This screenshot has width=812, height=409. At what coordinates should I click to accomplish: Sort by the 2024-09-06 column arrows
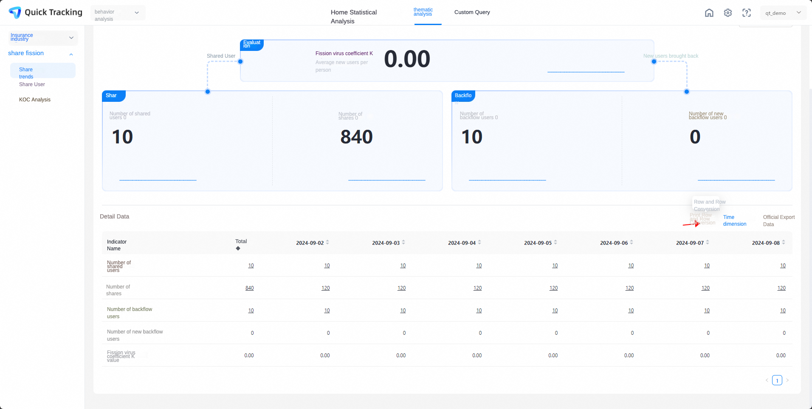[x=632, y=242]
